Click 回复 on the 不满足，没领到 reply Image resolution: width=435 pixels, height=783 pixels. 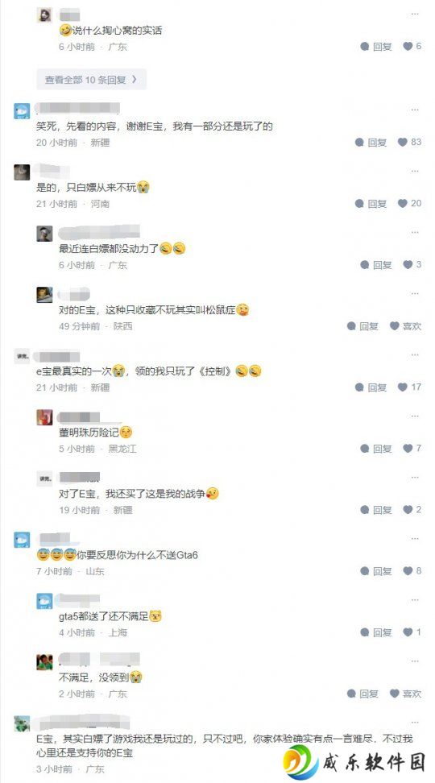[363, 694]
